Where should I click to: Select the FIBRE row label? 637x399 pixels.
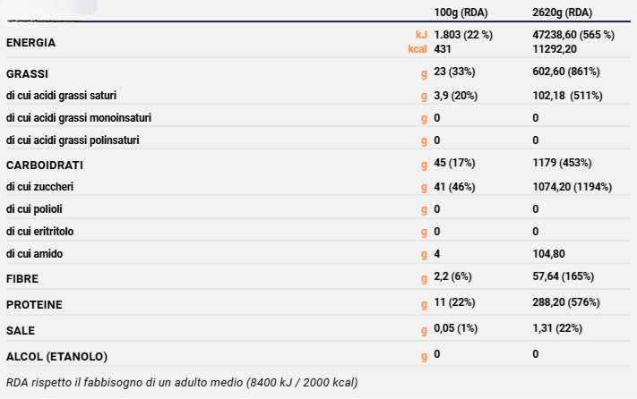22,279
